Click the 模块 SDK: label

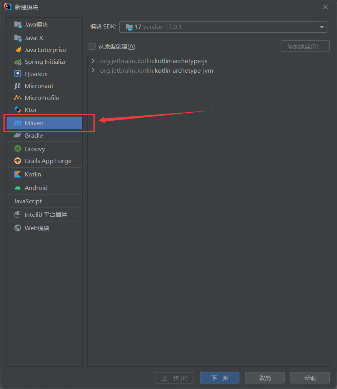[x=103, y=27]
